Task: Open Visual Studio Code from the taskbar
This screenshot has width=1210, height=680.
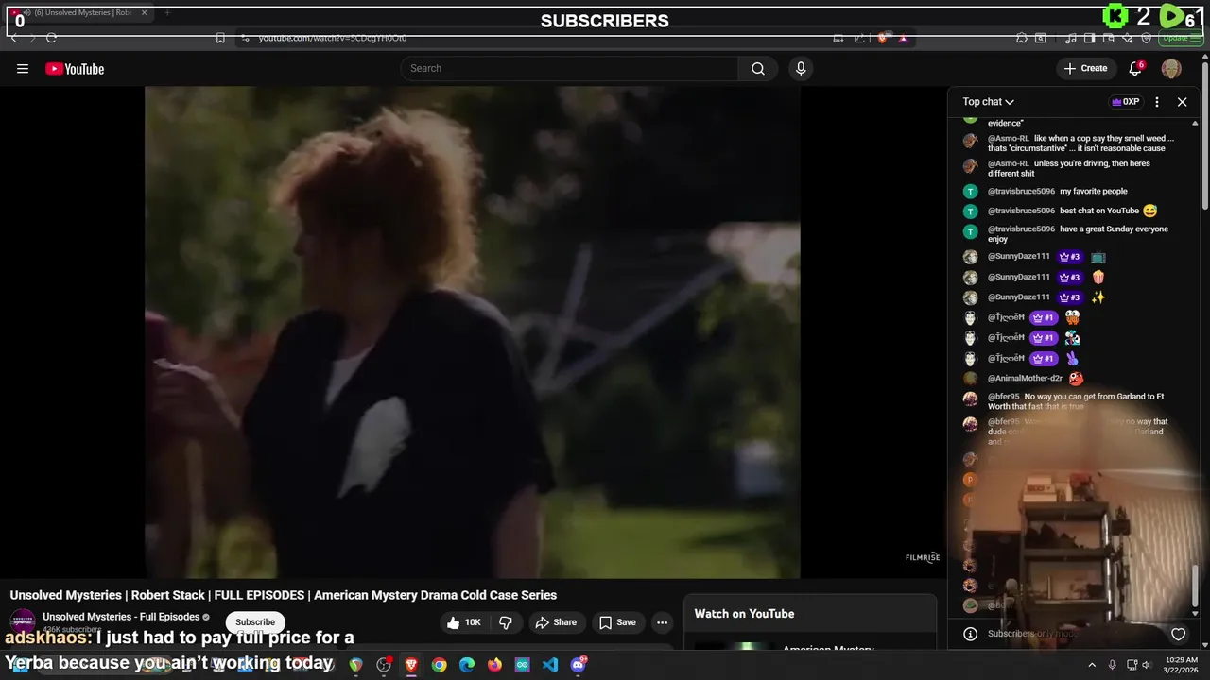Action: point(550,665)
